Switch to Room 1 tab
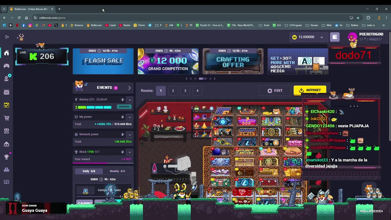 click(161, 91)
